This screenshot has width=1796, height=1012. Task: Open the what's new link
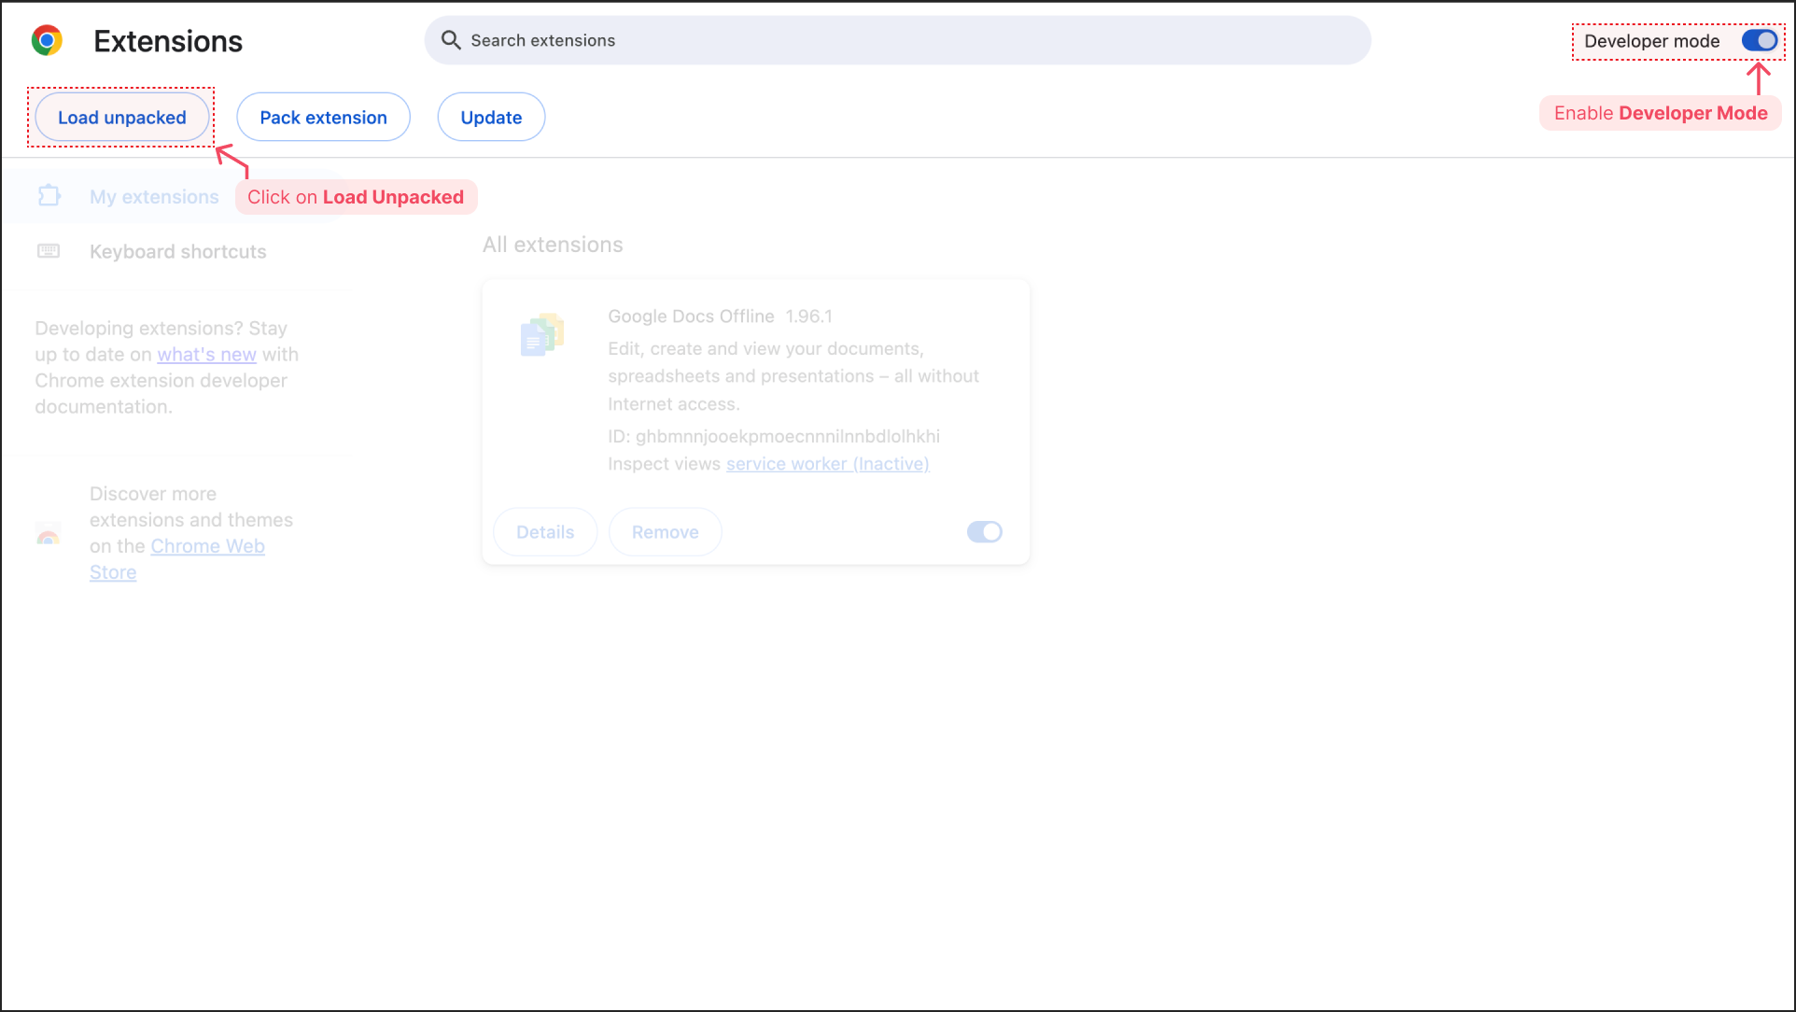tap(206, 355)
